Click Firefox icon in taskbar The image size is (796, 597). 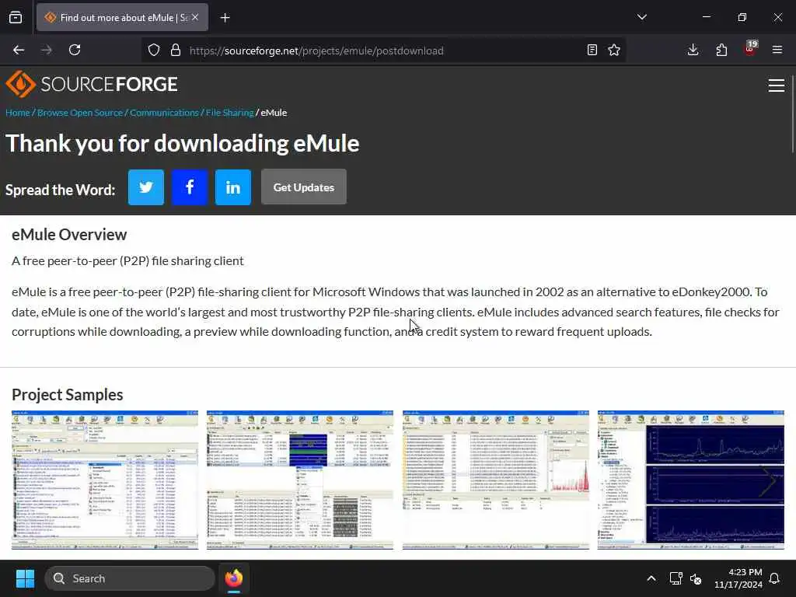pos(234,578)
